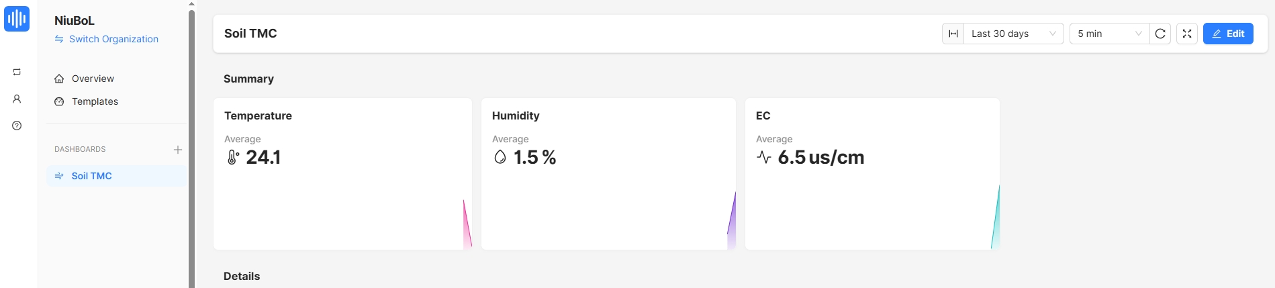This screenshot has width=1275, height=288.
Task: Click the time range width icon
Action: (953, 34)
